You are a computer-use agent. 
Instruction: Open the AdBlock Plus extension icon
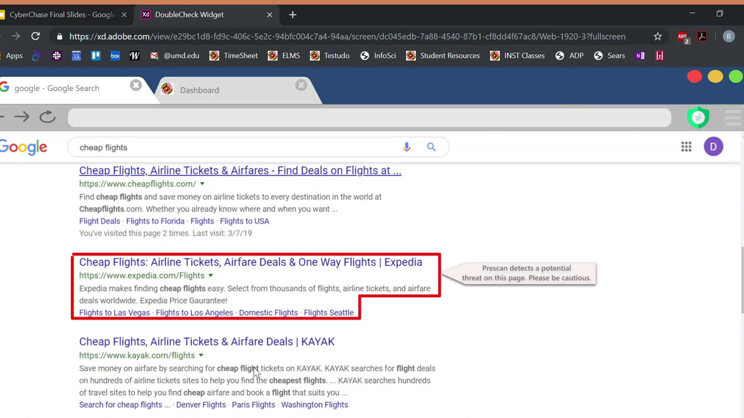point(683,37)
